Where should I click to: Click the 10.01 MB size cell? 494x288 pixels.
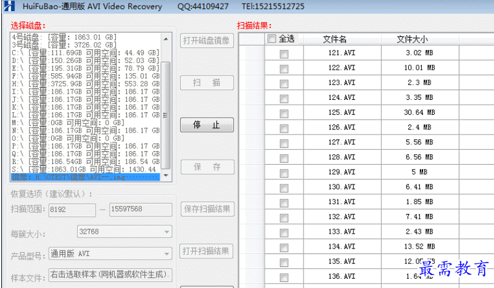419,68
